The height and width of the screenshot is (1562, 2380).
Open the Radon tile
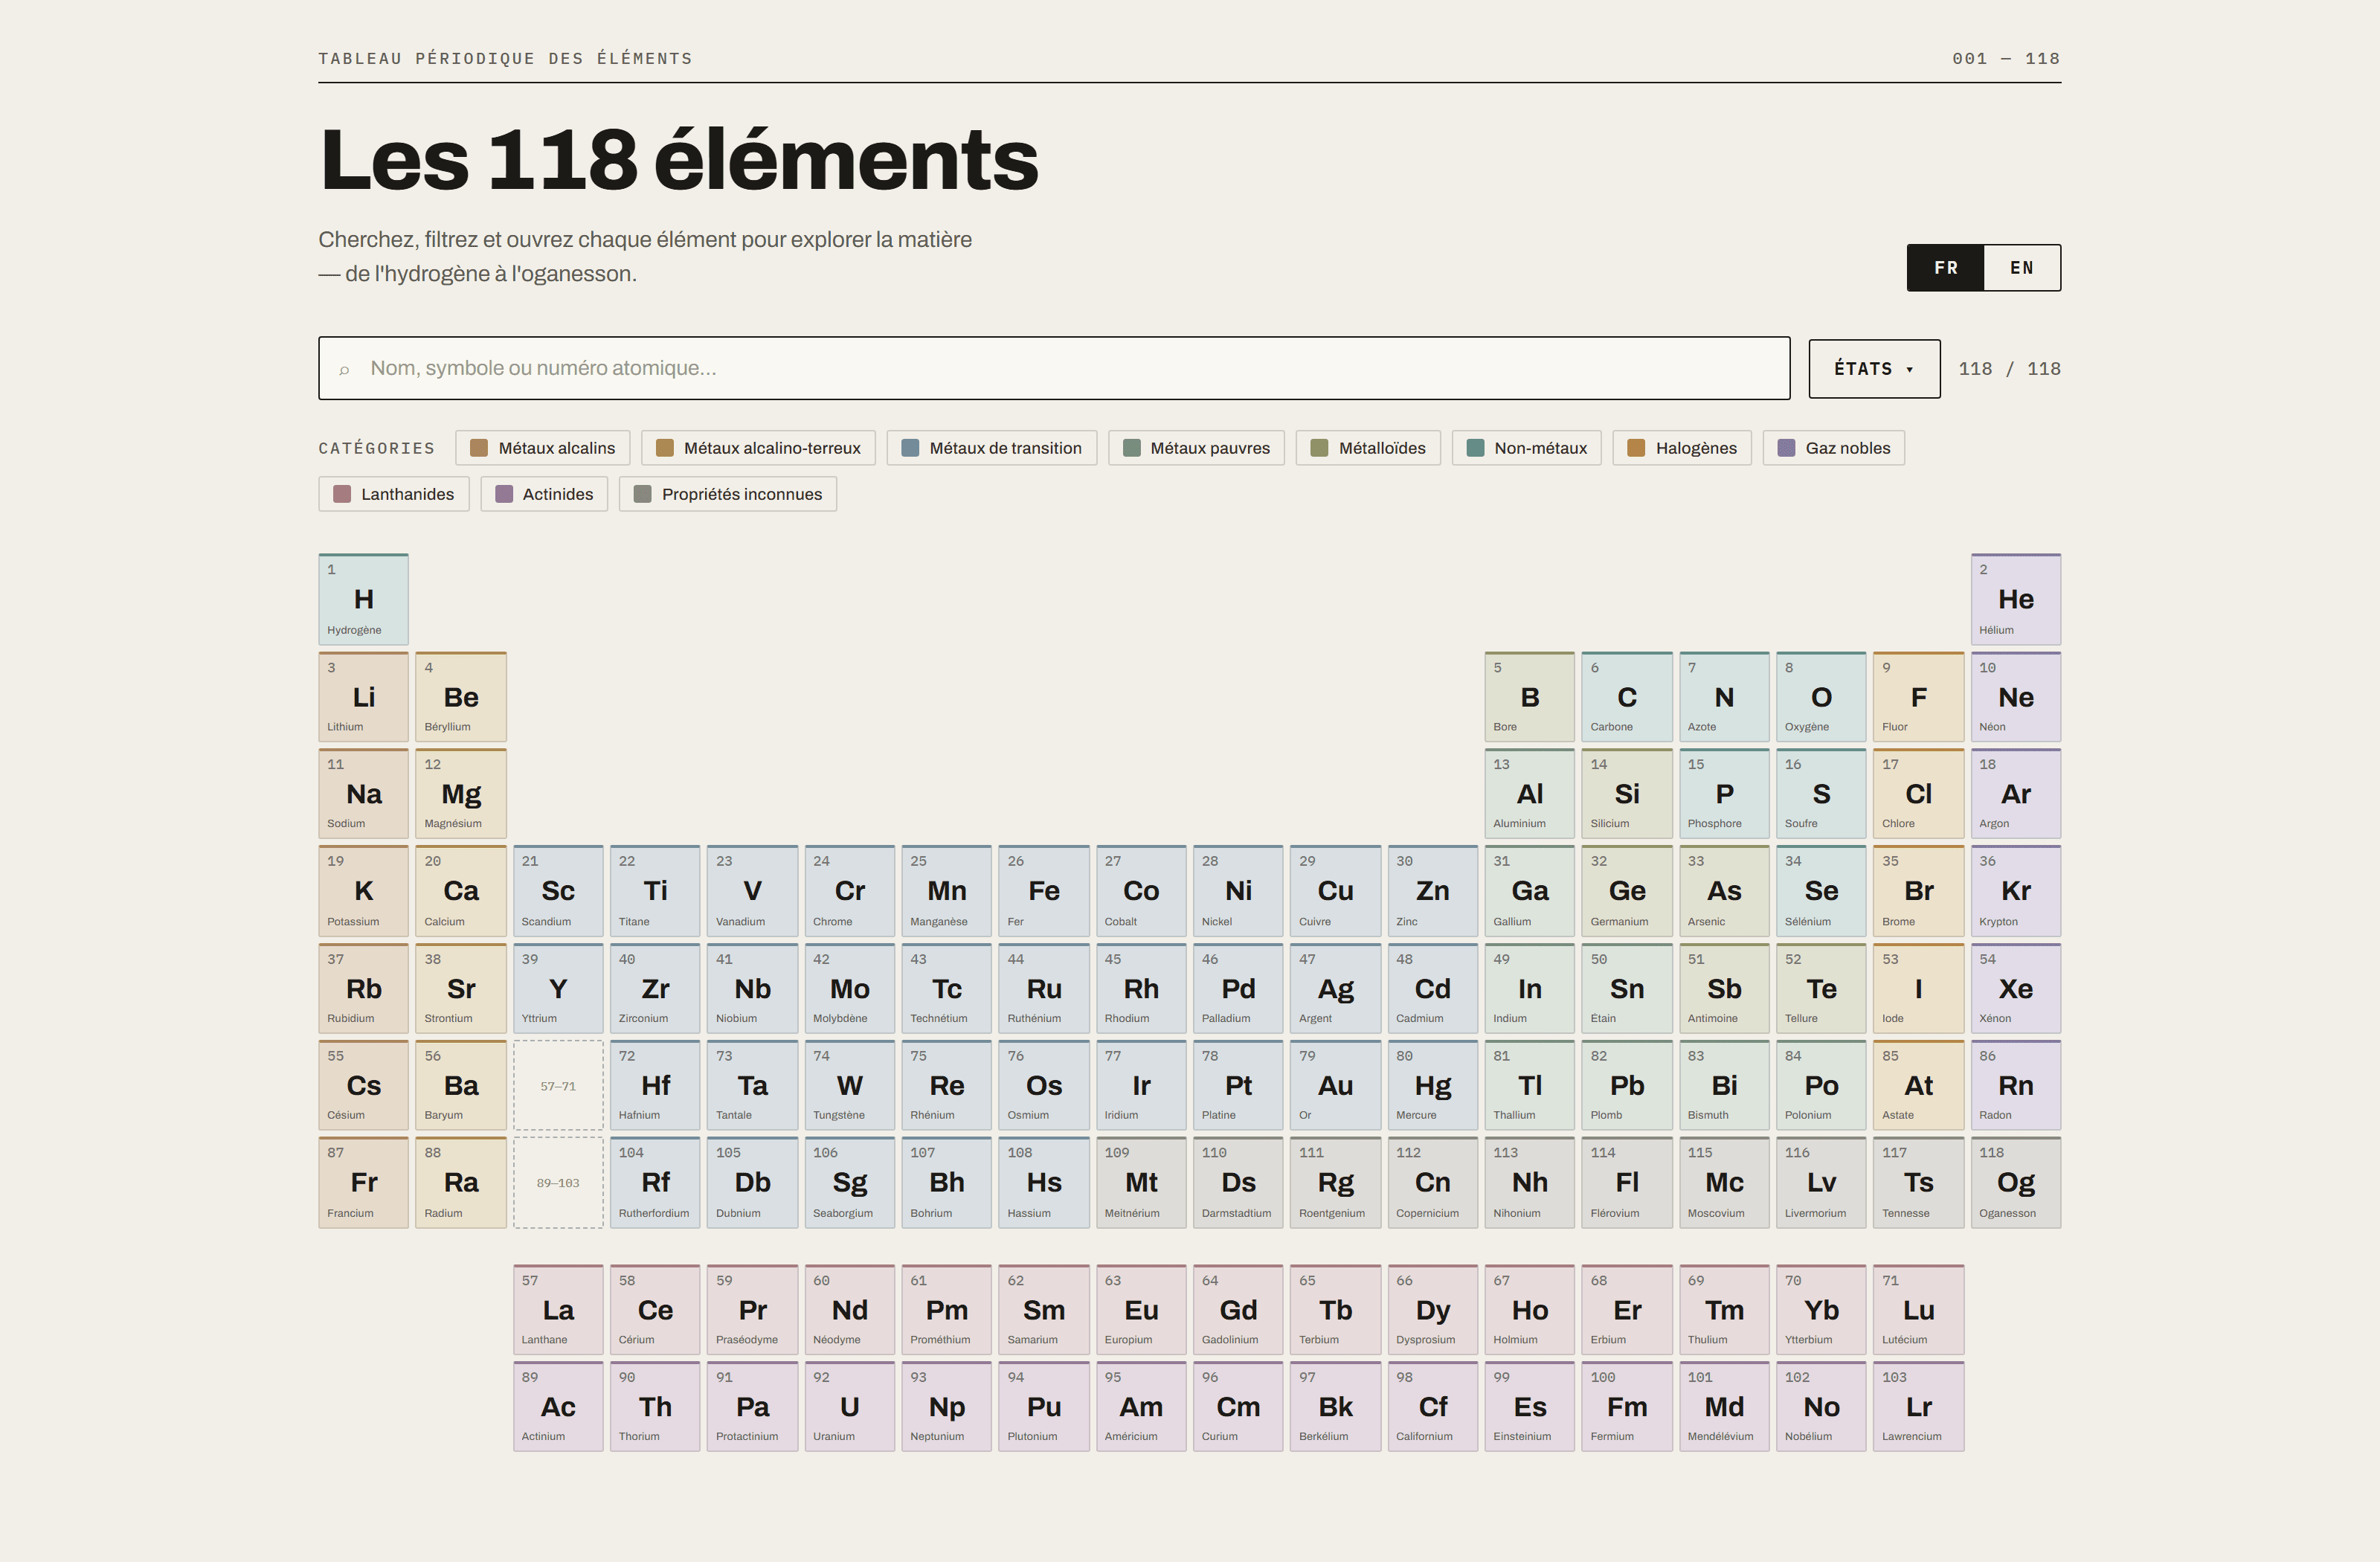(x=2016, y=1086)
